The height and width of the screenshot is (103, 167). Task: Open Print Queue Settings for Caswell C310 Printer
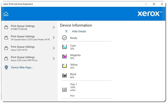pyautogui.click(x=30, y=38)
